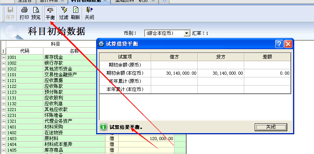
Task: Click the 差额 column header in the dialog
Action: tap(267, 57)
